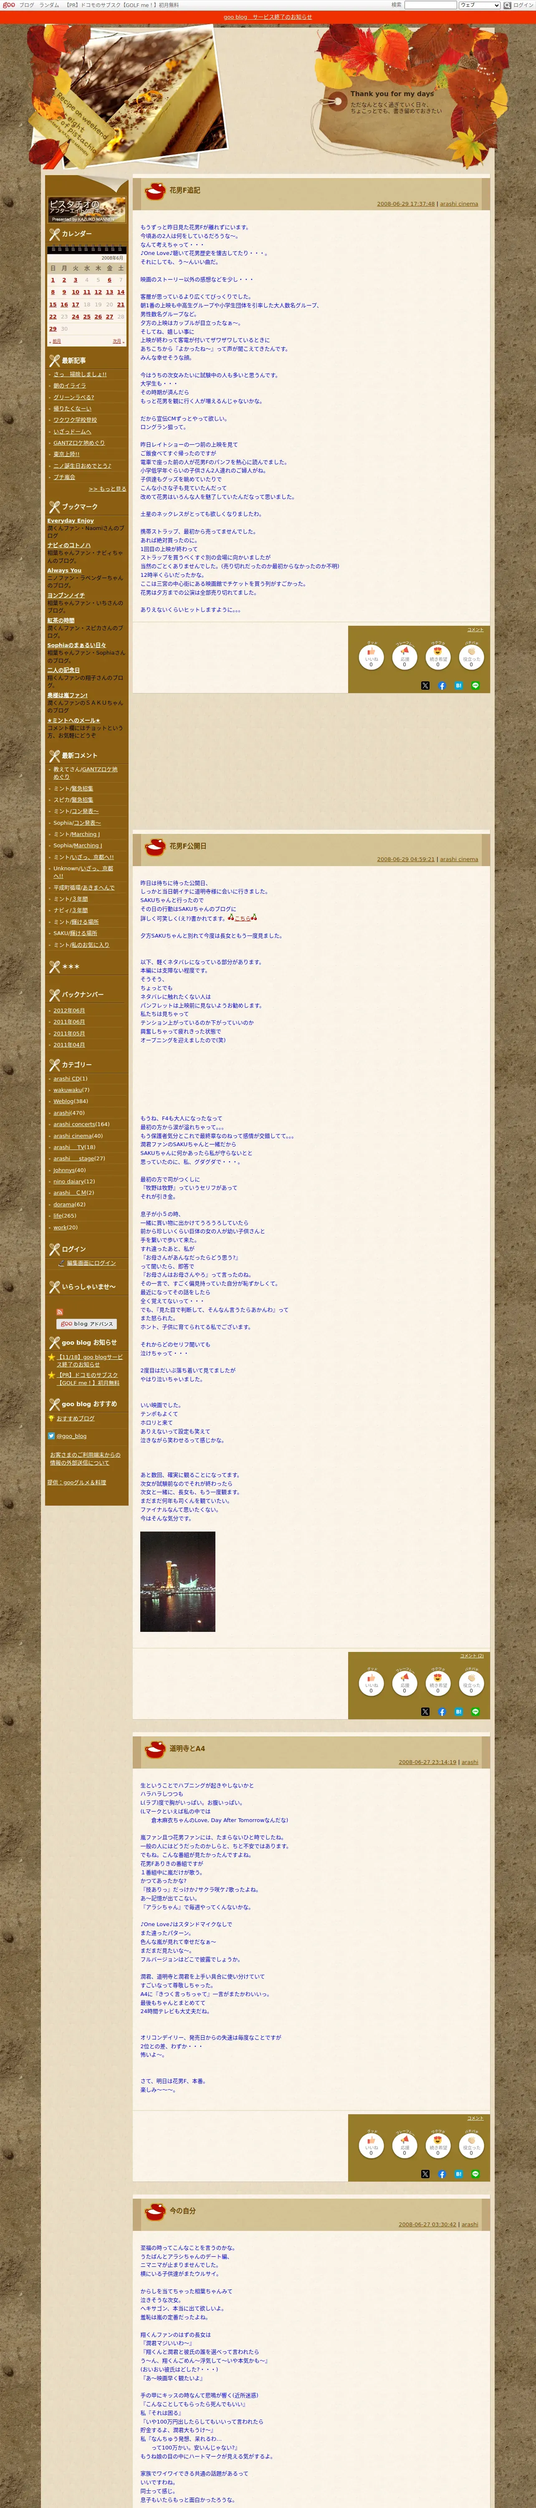Click 編集画面にログイン link
The height and width of the screenshot is (2508, 536).
91,1263
